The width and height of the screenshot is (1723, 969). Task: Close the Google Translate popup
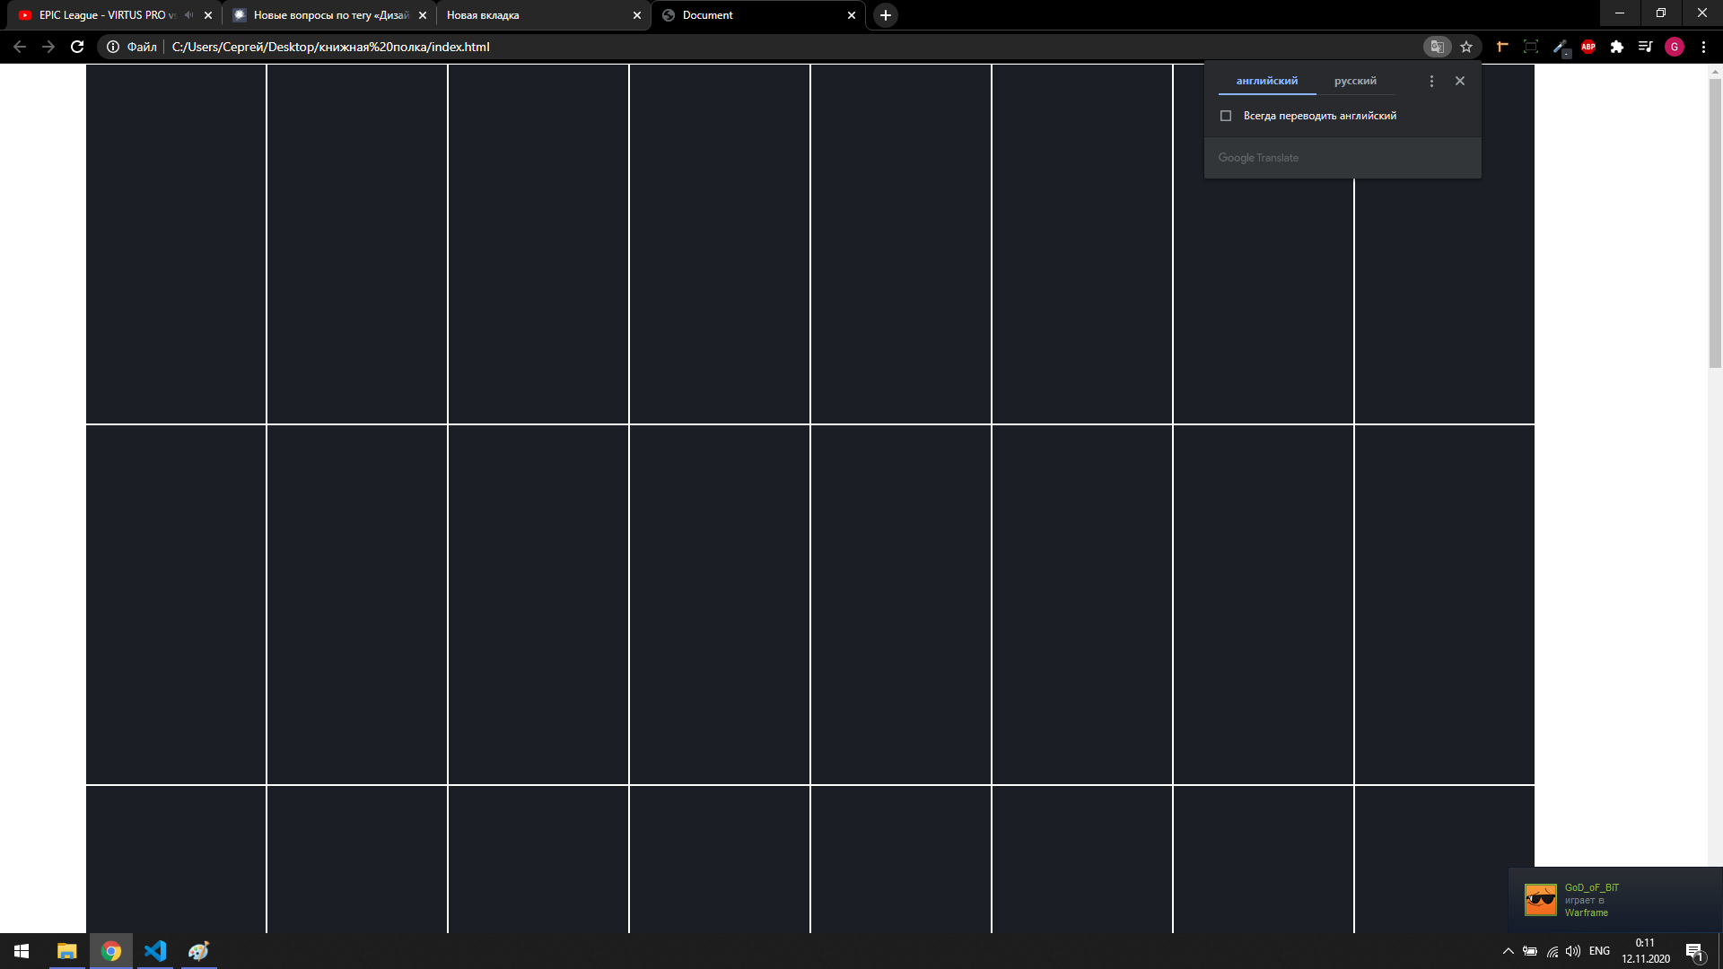tap(1460, 81)
